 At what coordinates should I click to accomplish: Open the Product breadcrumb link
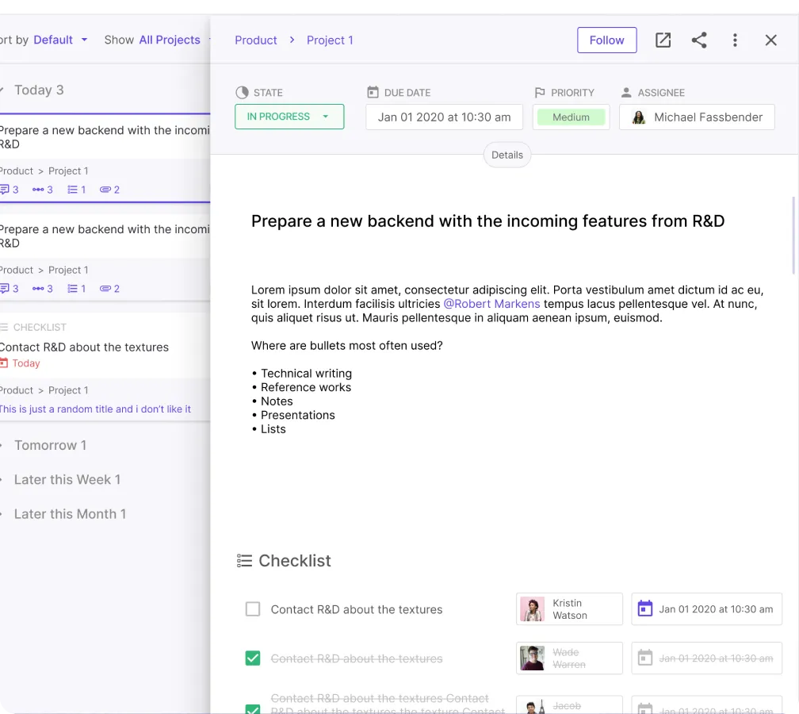pos(255,40)
